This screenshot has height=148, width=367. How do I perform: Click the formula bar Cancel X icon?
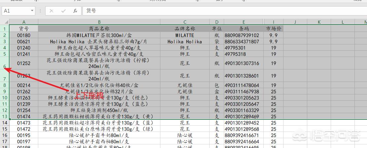(x=51, y=11)
